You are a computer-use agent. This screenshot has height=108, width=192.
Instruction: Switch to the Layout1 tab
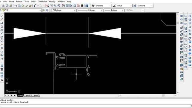27,95
